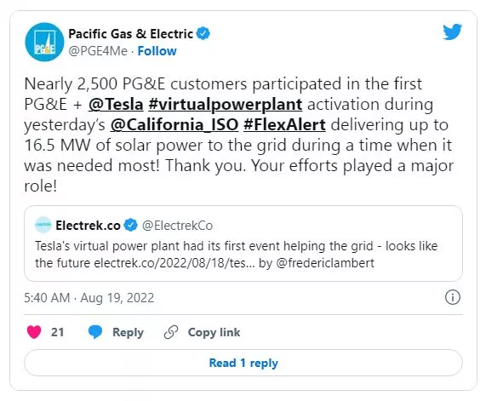
Task: Open the @Tesla mention link
Action: click(116, 104)
